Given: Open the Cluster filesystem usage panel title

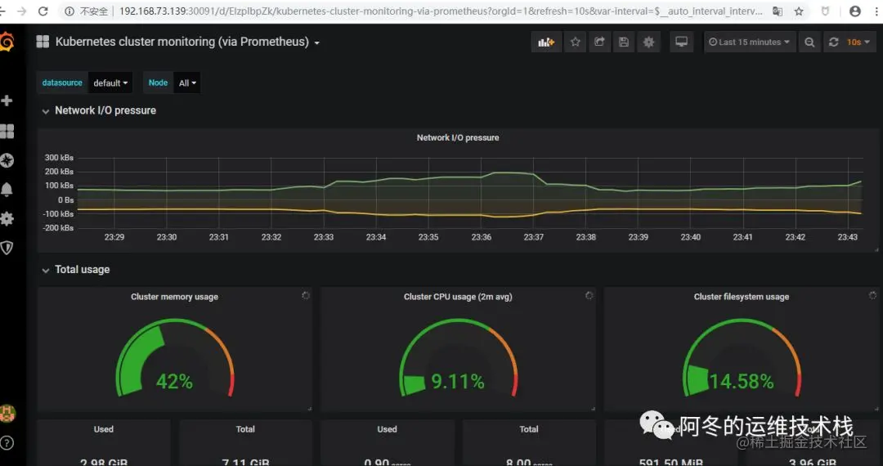Looking at the screenshot, I should point(741,297).
